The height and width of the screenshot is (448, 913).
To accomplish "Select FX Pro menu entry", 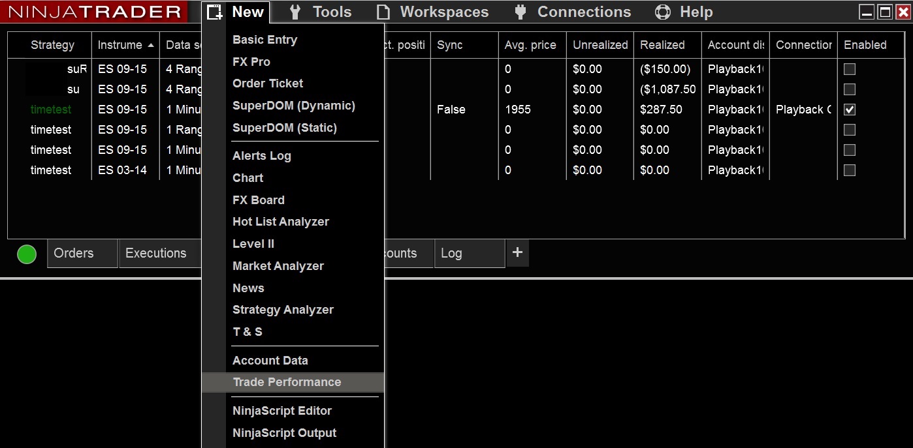I will point(251,62).
